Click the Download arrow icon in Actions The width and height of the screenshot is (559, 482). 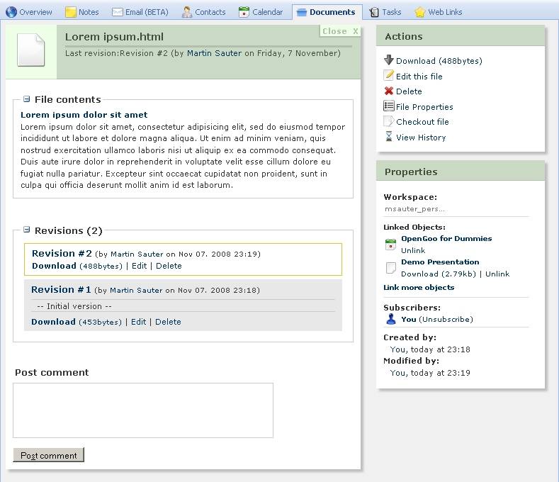coord(388,60)
